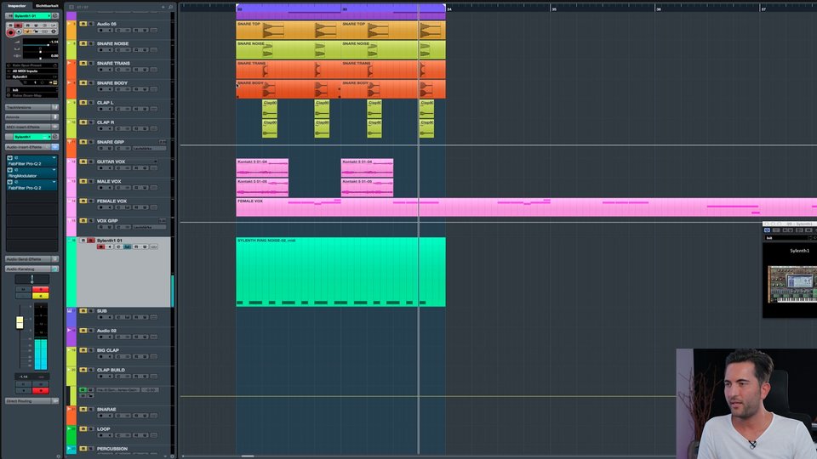Expand the TrackVersions section

coord(31,107)
